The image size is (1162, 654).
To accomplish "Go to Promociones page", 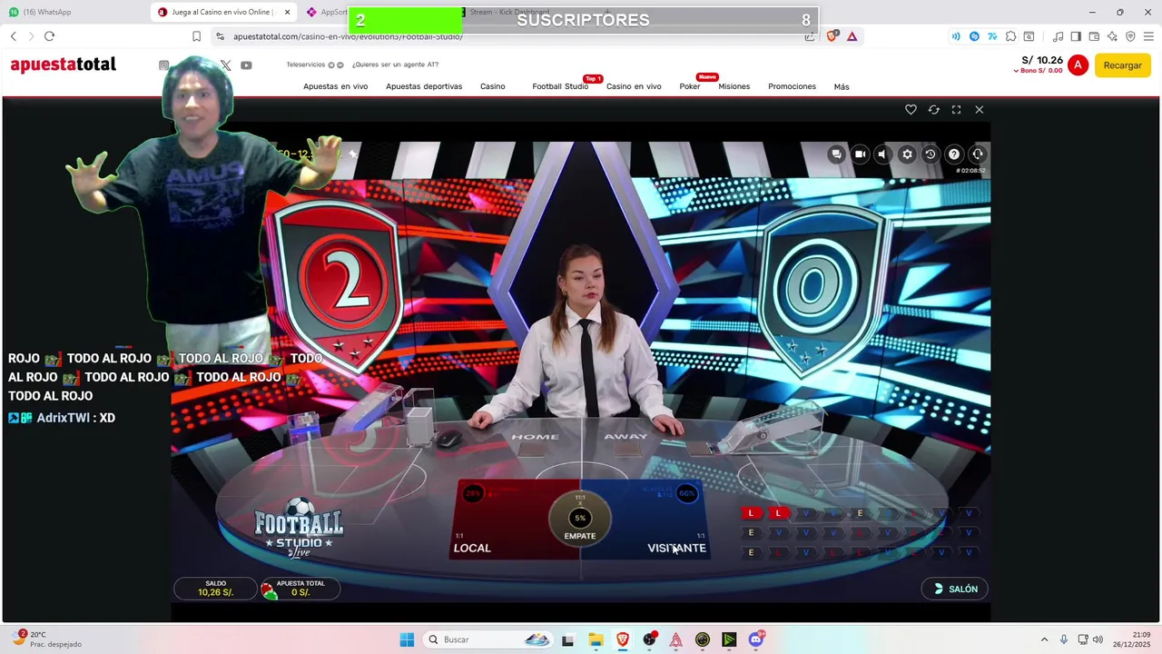I will (x=792, y=86).
